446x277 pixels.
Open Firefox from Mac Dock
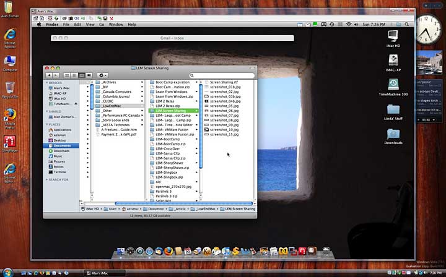click(x=168, y=251)
